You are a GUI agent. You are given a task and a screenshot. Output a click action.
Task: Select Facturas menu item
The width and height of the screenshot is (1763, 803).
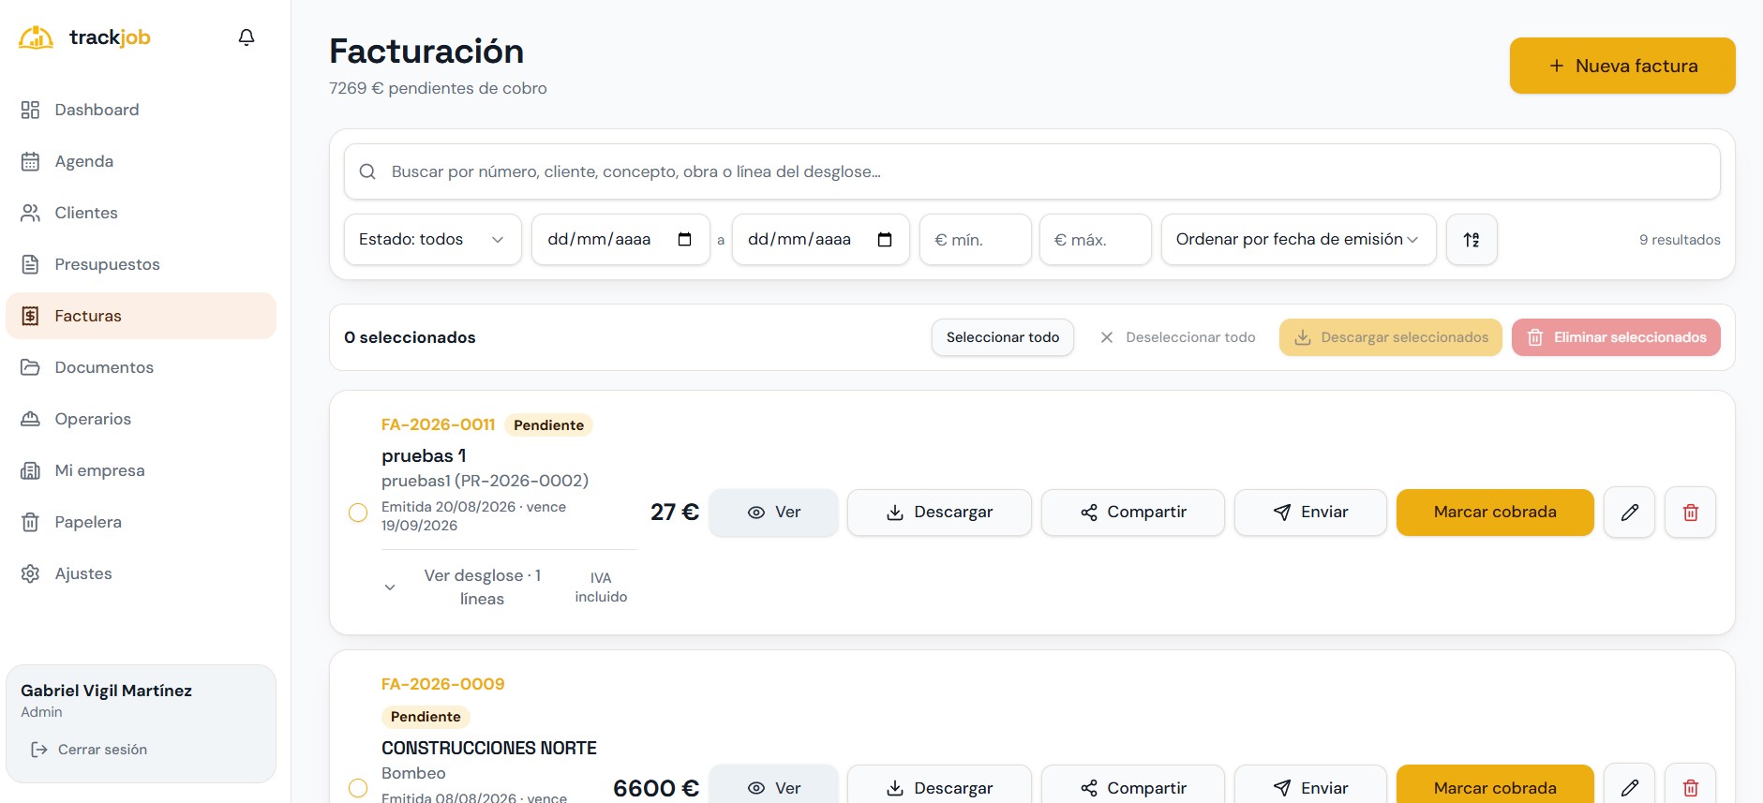coord(141,316)
